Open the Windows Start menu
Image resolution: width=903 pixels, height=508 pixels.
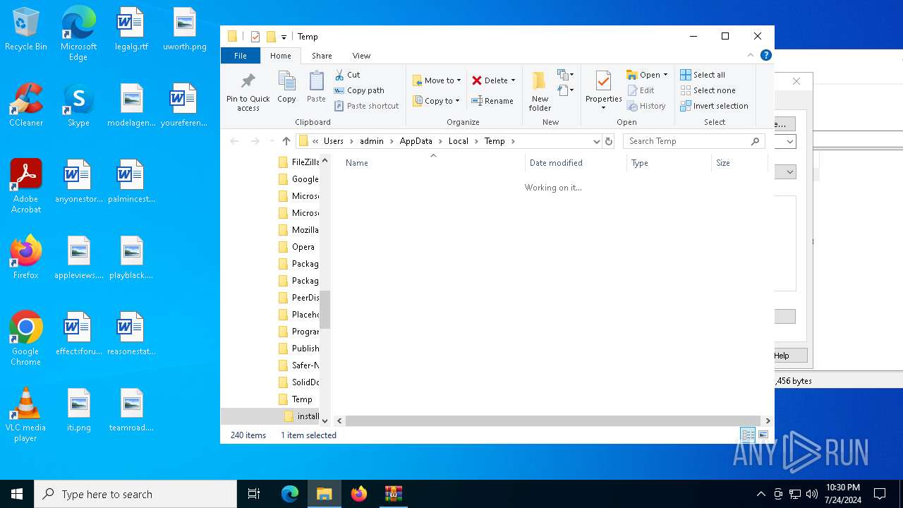pyautogui.click(x=17, y=494)
